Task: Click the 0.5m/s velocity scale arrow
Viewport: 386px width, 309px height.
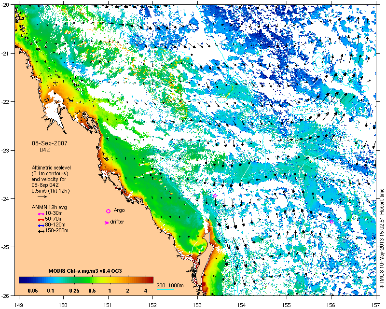Action: (42, 197)
